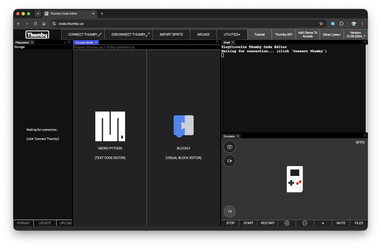381x248 pixels.
Task: Maximize the Emulator panel
Action: (x=365, y=136)
